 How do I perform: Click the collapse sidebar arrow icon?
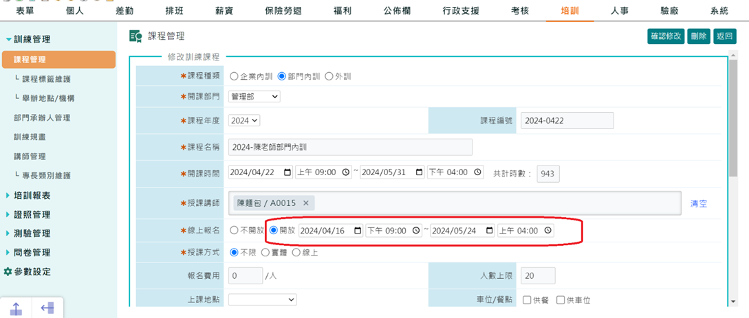tap(47, 308)
